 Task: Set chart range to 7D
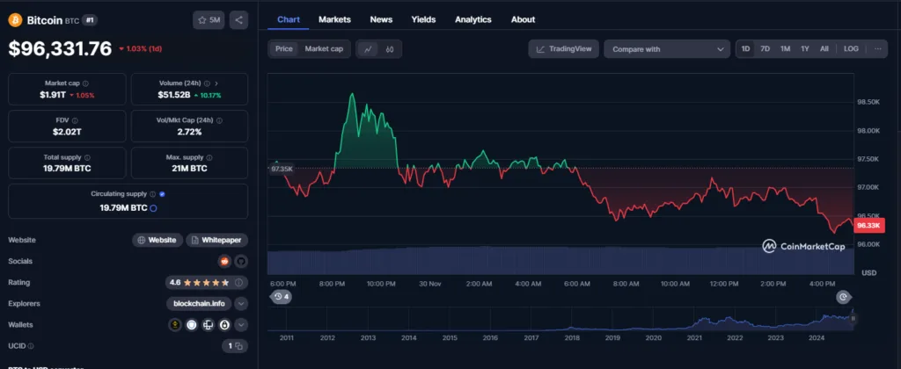[x=765, y=49]
